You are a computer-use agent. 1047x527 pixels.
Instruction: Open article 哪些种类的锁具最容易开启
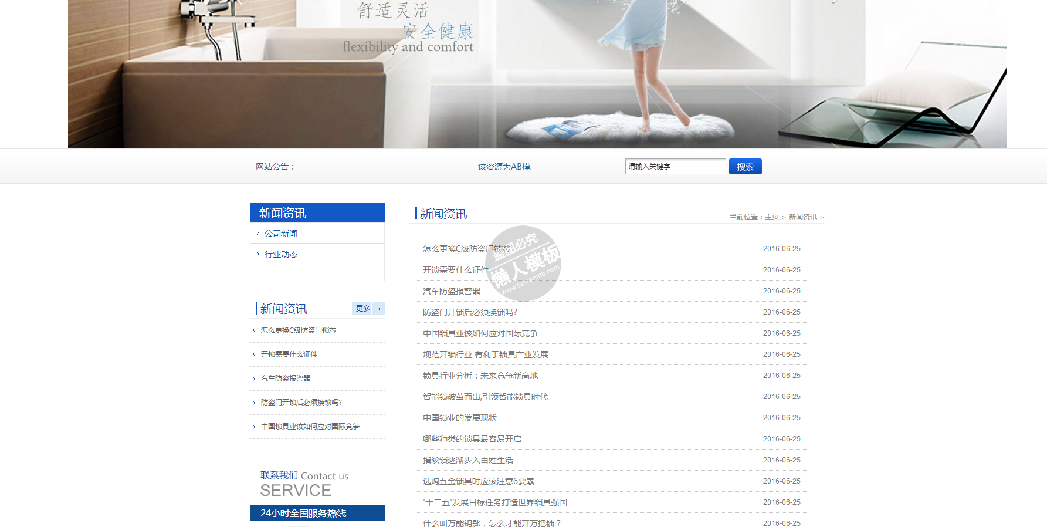pyautogui.click(x=472, y=439)
